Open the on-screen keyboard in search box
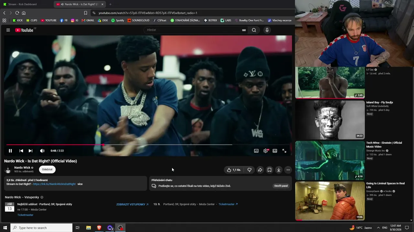Image resolution: width=414 pixels, height=232 pixels. pyautogui.click(x=244, y=30)
